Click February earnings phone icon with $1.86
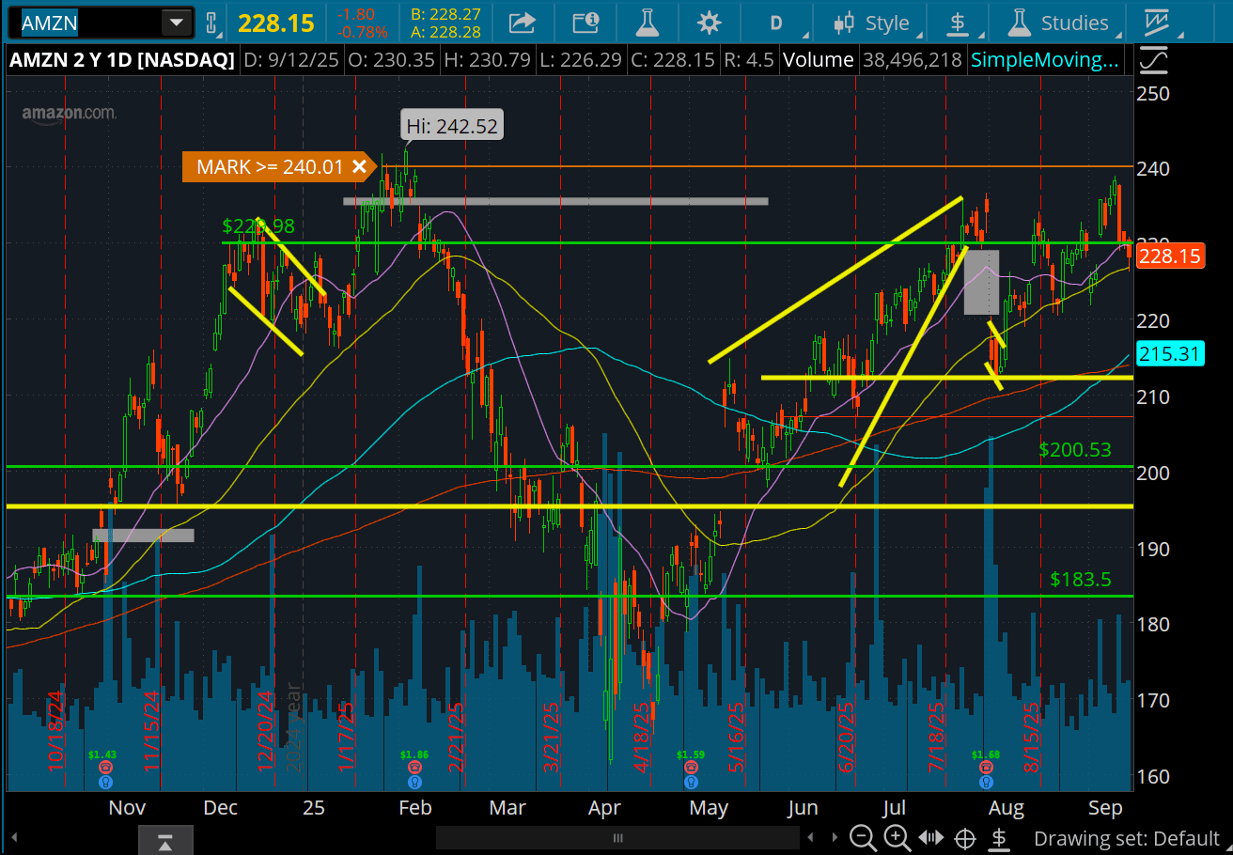 tap(414, 768)
